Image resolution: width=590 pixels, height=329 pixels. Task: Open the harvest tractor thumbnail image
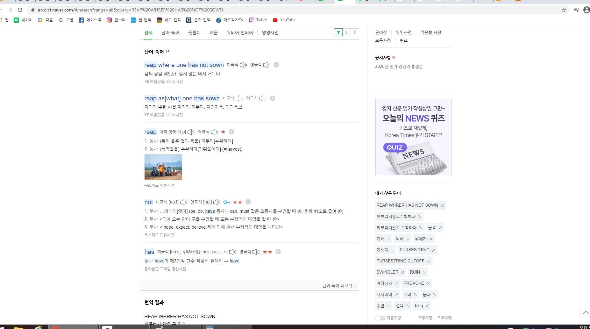click(x=163, y=167)
